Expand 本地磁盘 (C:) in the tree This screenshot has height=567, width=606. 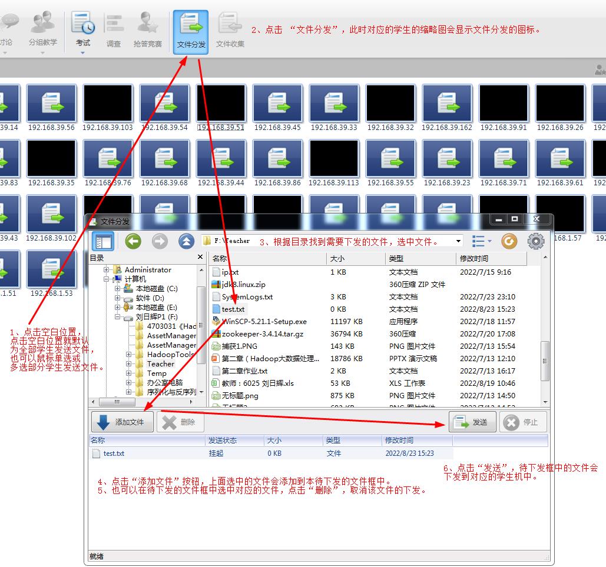118,289
